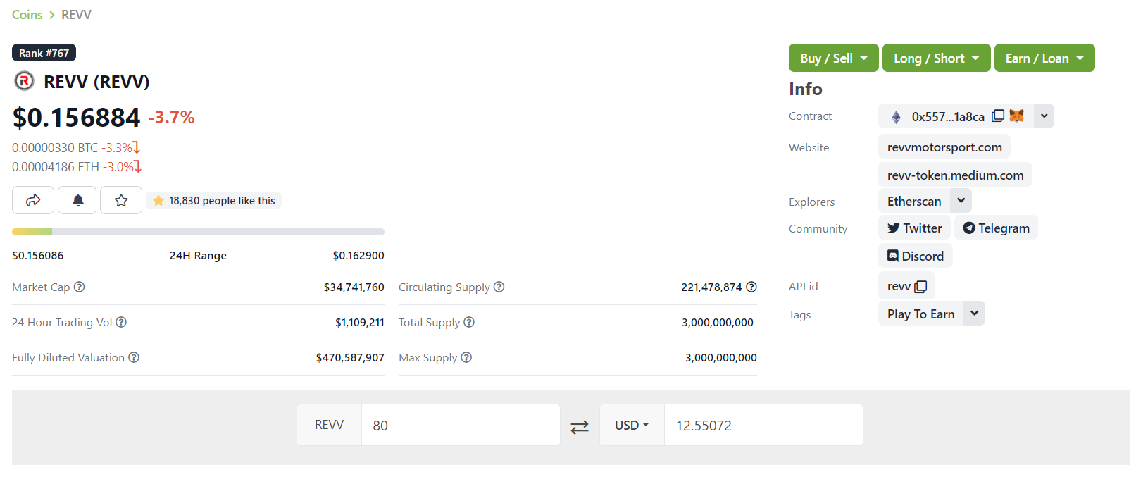Click the price alert bell icon
This screenshot has height=477, width=1136.
pos(78,201)
